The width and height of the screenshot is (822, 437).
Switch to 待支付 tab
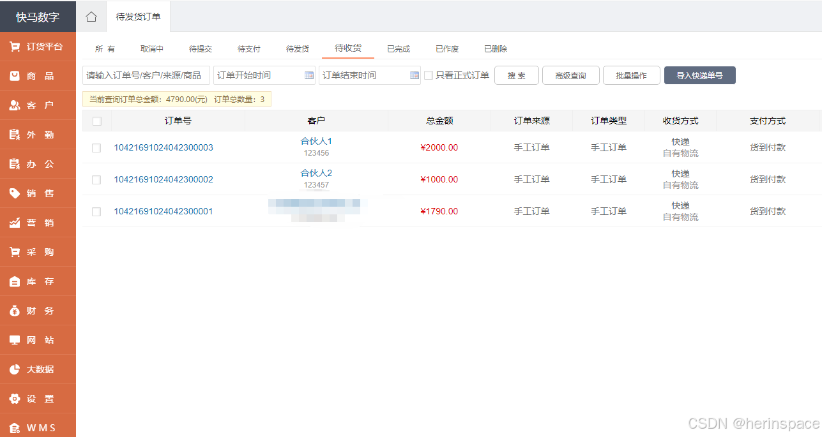(249, 49)
